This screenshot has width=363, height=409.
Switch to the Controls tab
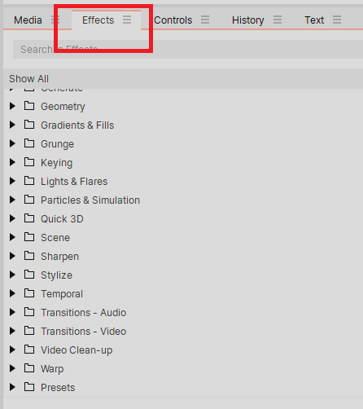tap(173, 20)
